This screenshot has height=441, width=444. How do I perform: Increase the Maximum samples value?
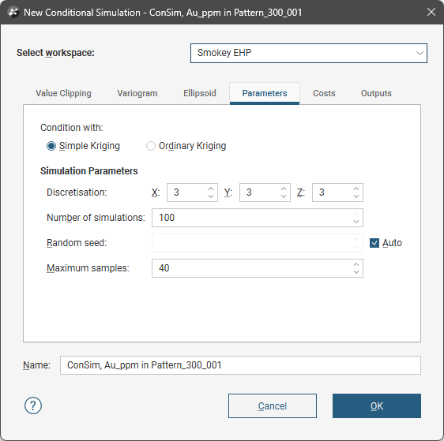point(356,264)
